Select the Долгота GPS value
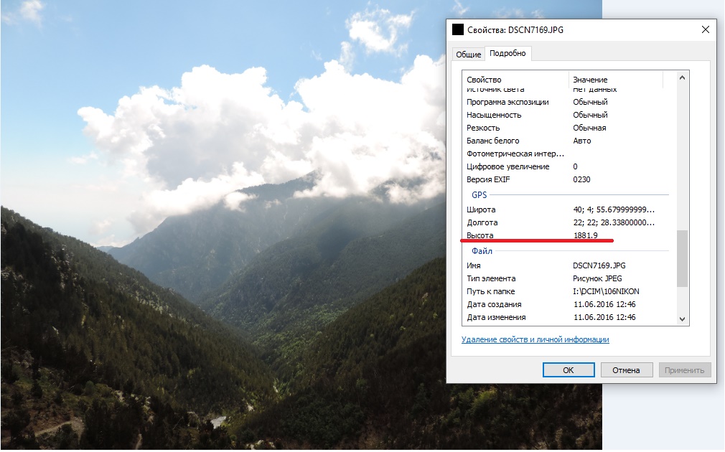 [x=614, y=222]
